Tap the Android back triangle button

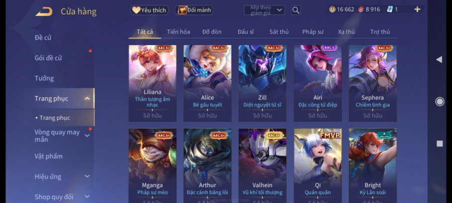click(x=439, y=60)
